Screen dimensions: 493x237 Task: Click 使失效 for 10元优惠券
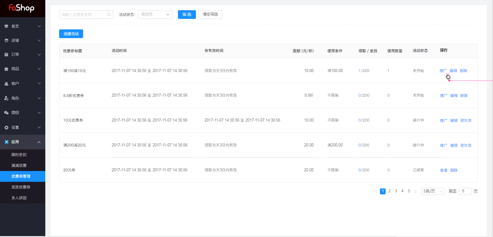466,121
